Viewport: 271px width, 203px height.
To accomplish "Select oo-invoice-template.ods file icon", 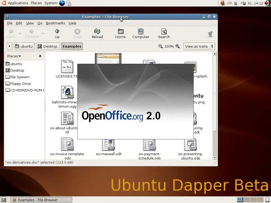I will [x=67, y=144].
